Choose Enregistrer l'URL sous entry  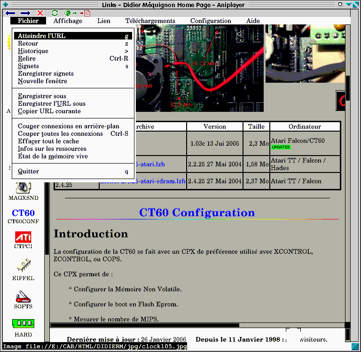73,103
